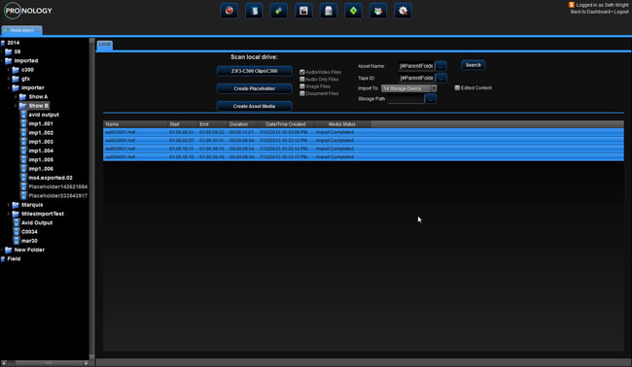Click the asset icon next to imp1..001
632x367 pixels.
(x=23, y=123)
